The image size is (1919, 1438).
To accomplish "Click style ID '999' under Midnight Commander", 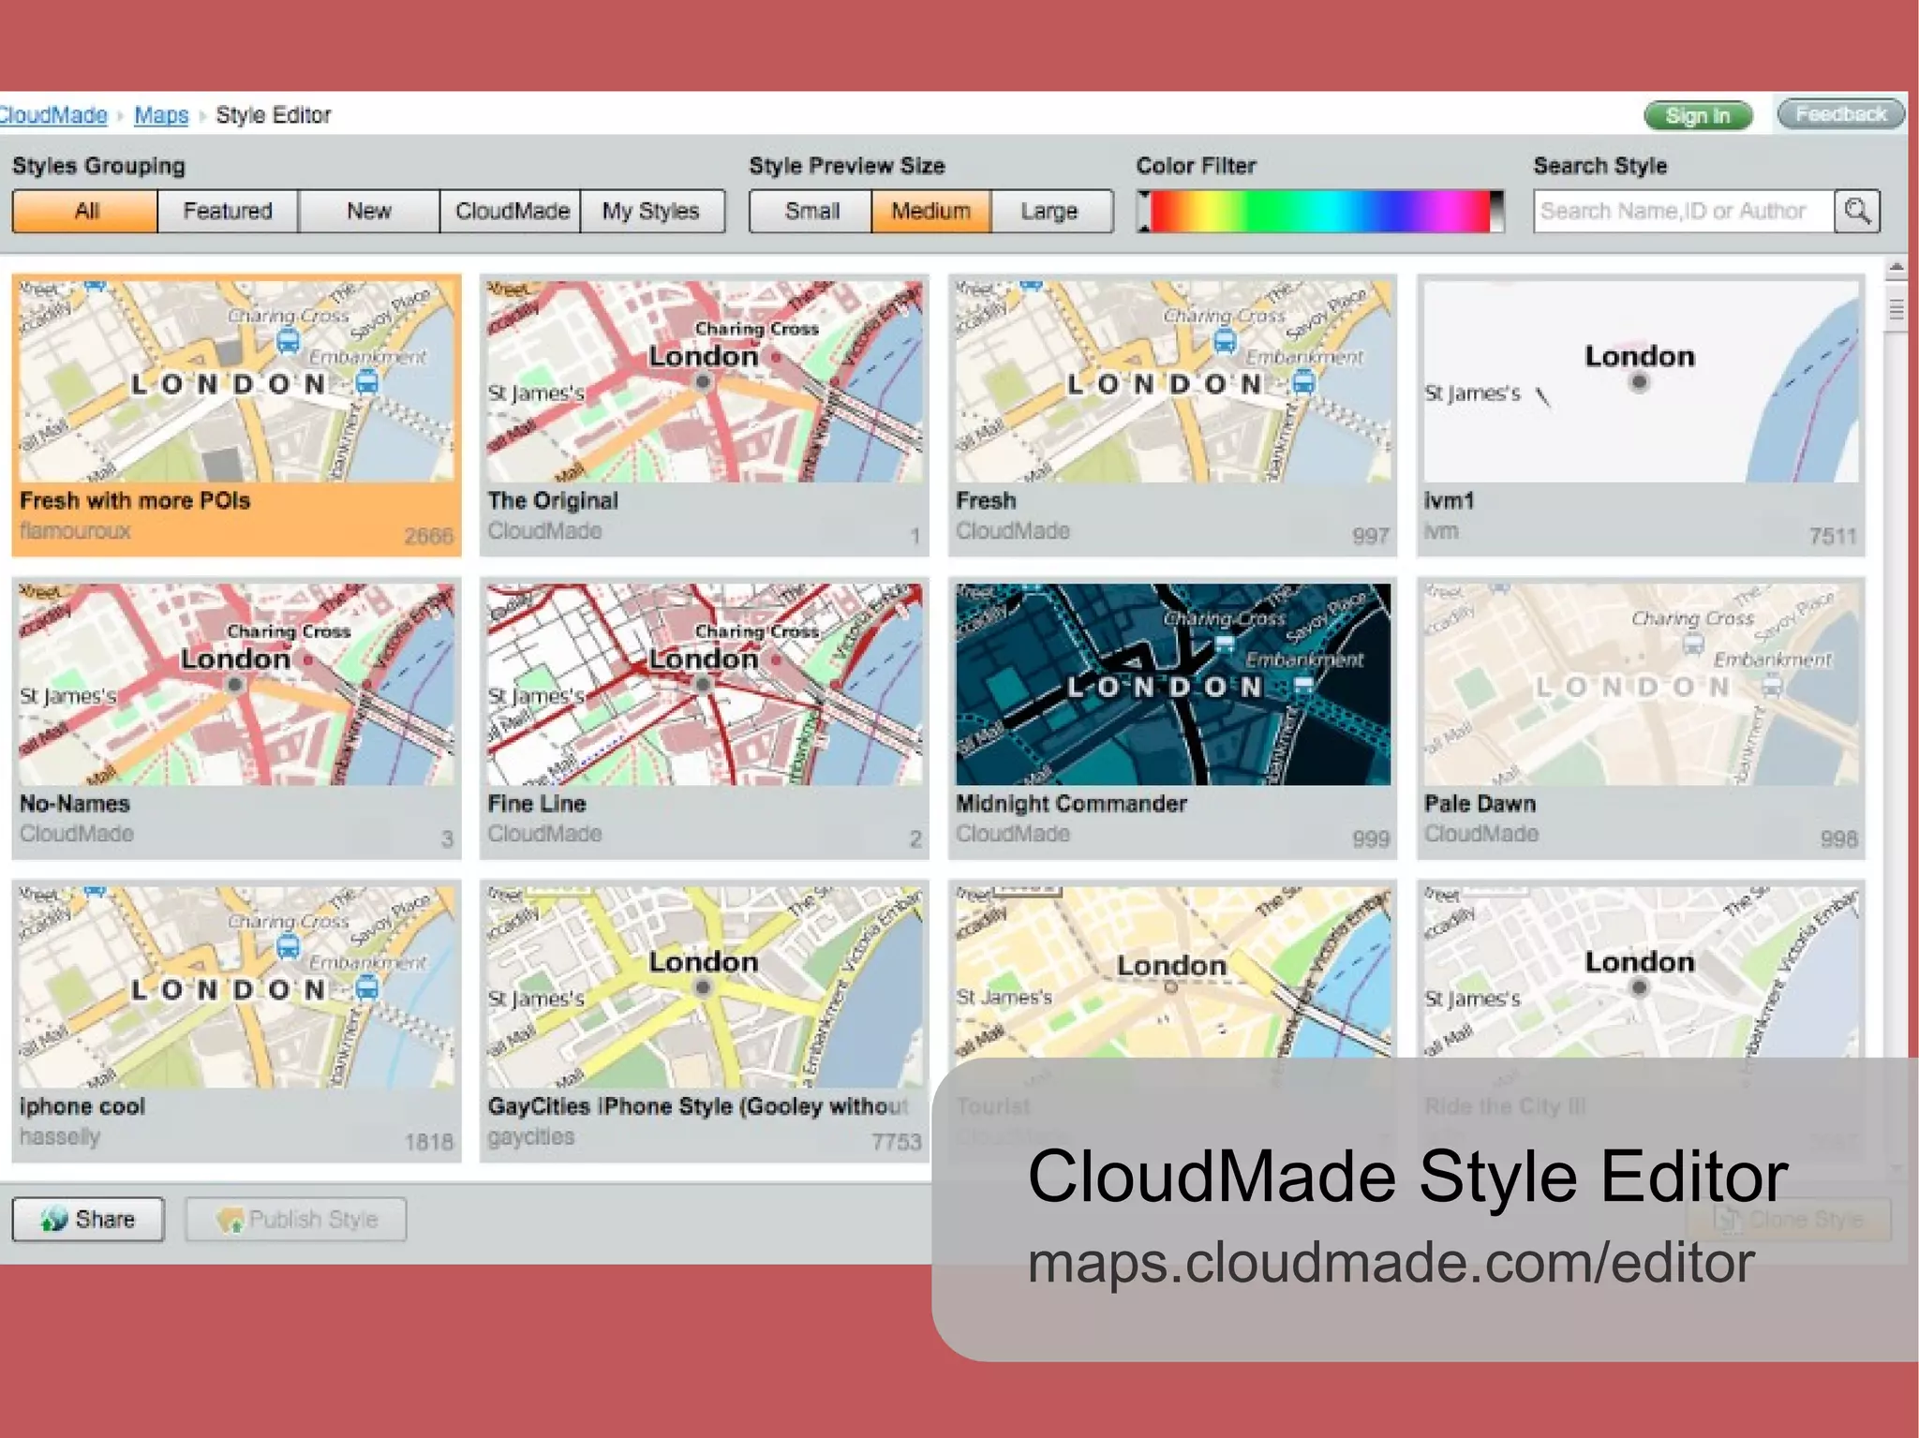I will (1370, 838).
